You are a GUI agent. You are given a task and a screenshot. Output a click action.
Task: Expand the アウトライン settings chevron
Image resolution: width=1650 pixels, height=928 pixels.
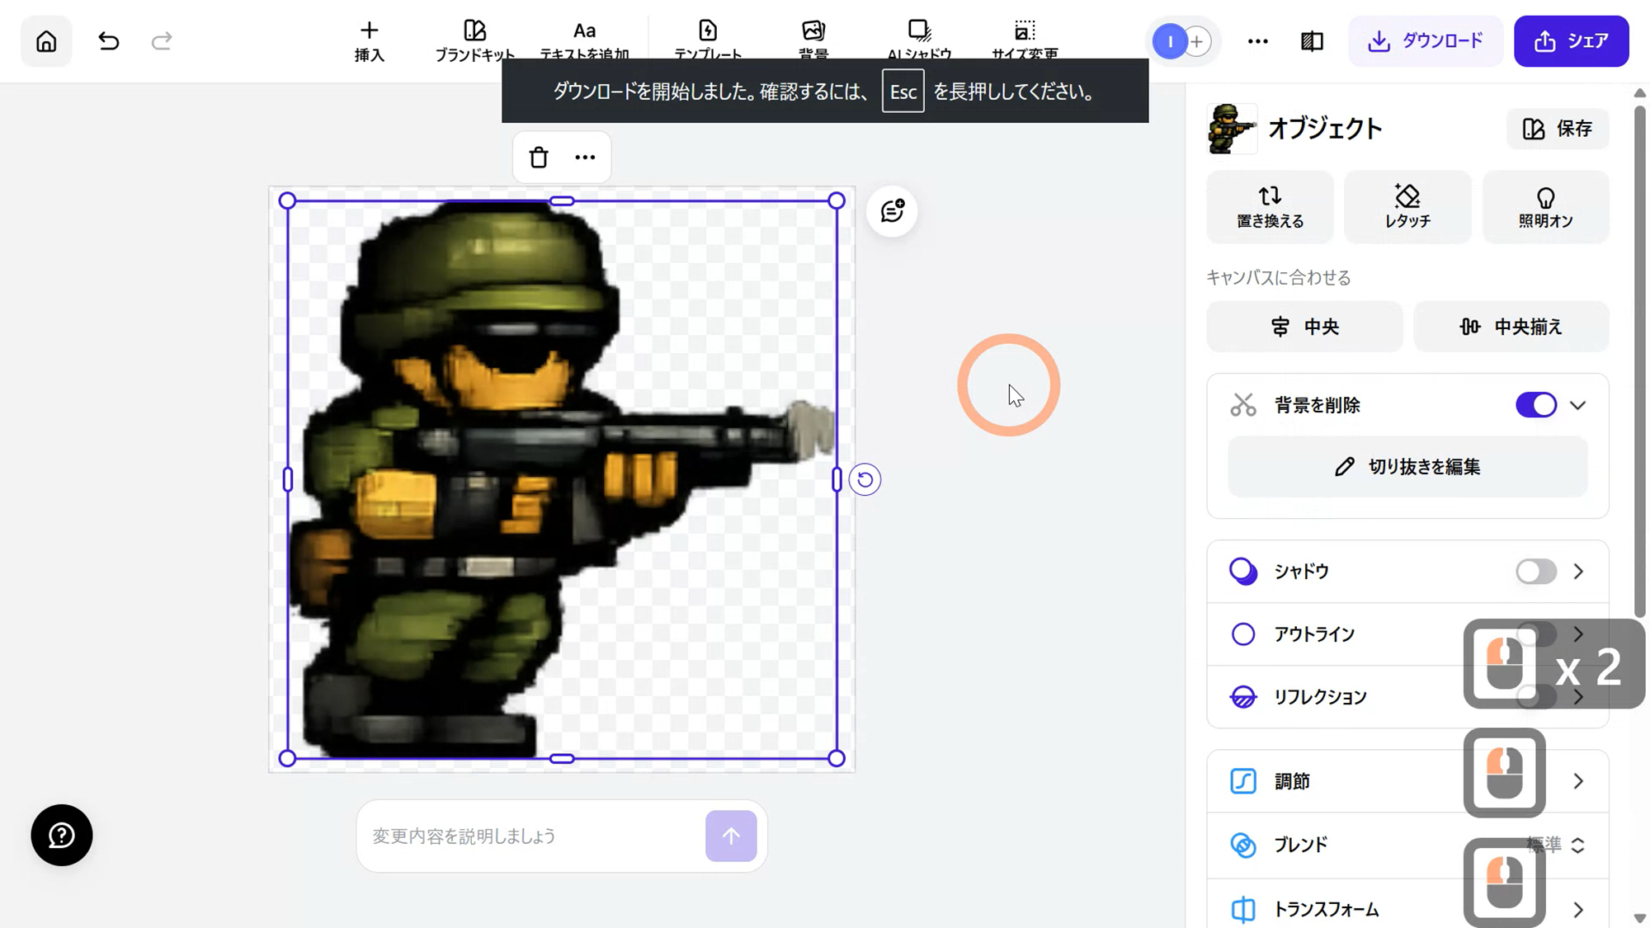click(x=1578, y=634)
